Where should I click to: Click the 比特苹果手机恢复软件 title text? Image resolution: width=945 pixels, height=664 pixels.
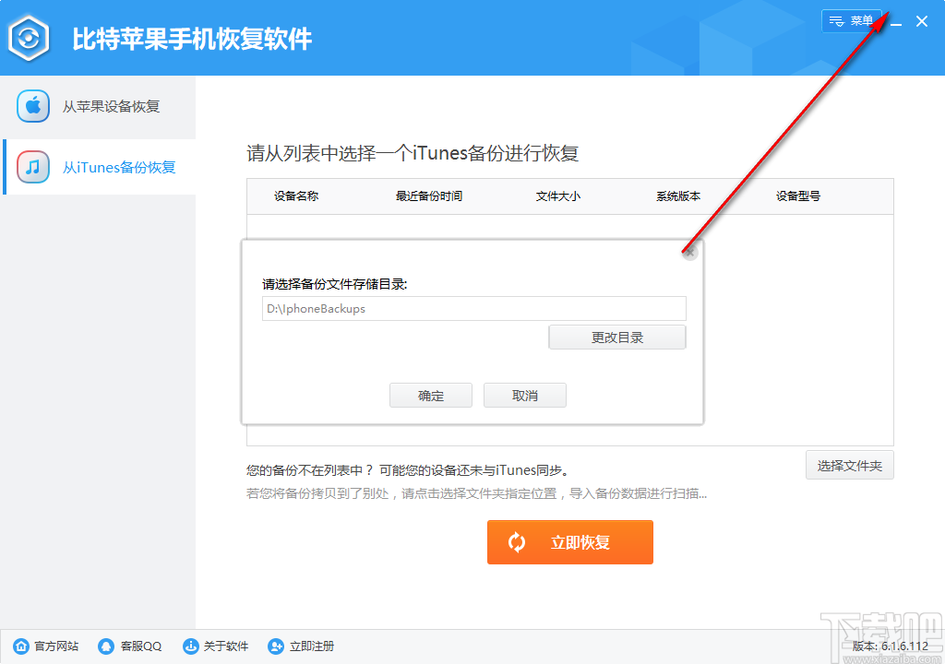(x=192, y=39)
